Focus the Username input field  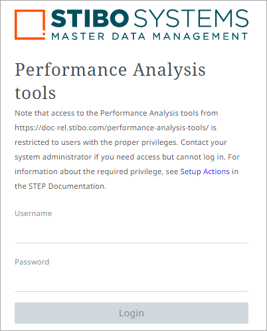pos(132,233)
